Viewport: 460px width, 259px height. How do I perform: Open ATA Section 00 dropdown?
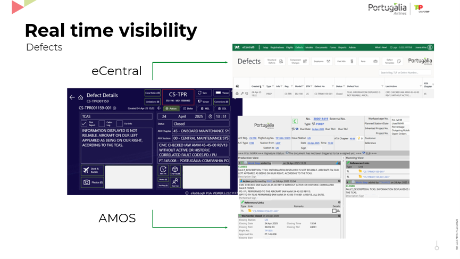[x=200, y=138]
